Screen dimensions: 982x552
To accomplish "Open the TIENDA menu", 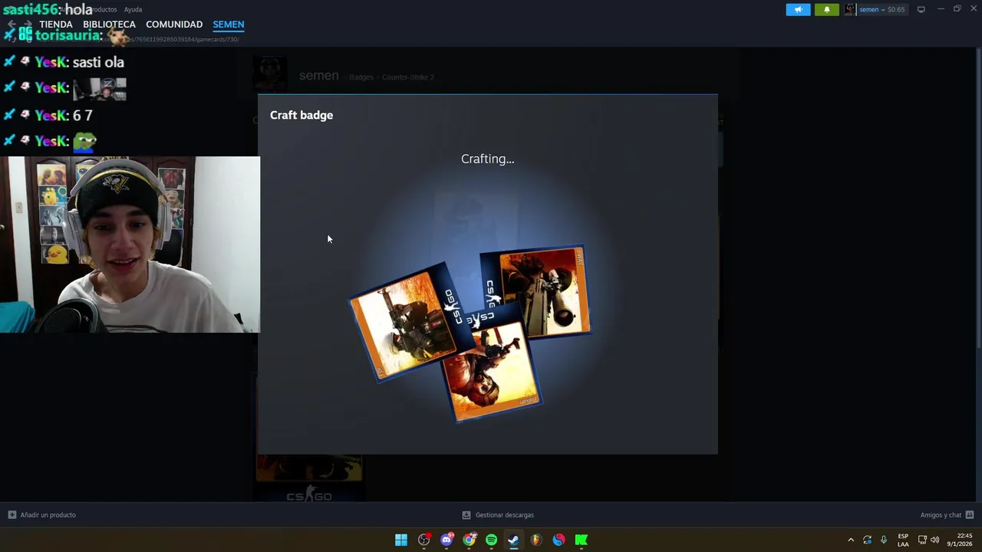I will click(x=56, y=25).
